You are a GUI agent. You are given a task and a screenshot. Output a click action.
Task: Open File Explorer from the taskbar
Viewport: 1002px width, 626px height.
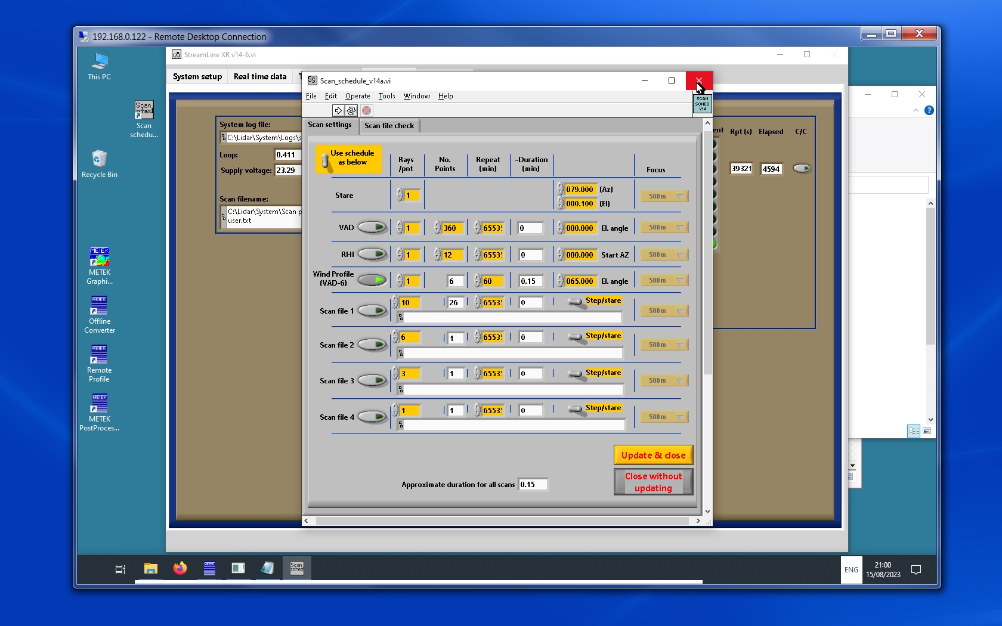[151, 569]
